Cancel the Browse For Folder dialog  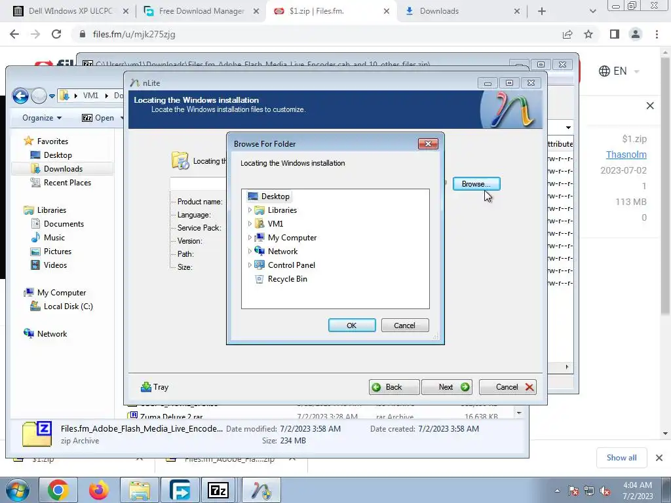pos(404,326)
